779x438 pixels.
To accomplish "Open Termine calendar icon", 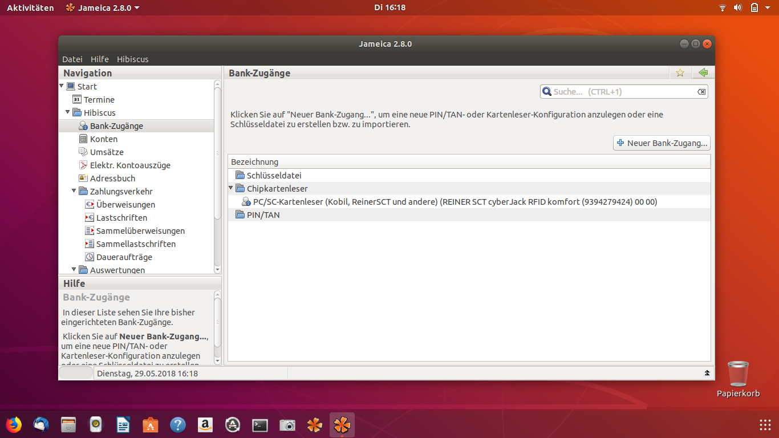I will [77, 100].
